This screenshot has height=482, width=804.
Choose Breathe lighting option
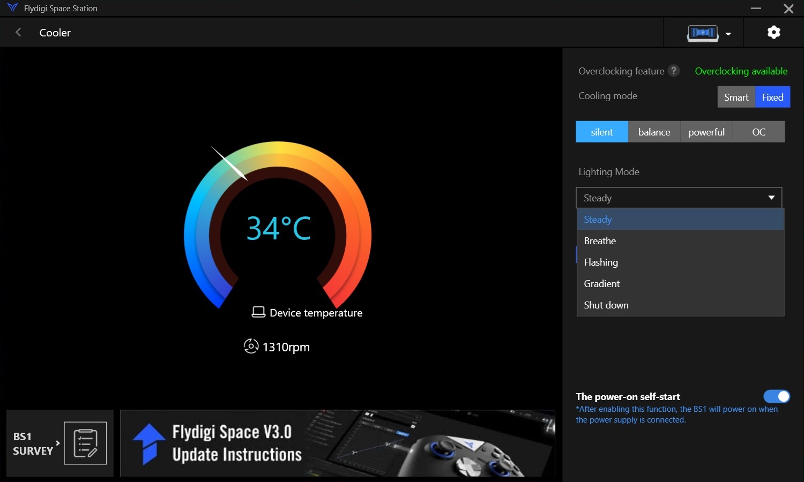click(x=680, y=241)
